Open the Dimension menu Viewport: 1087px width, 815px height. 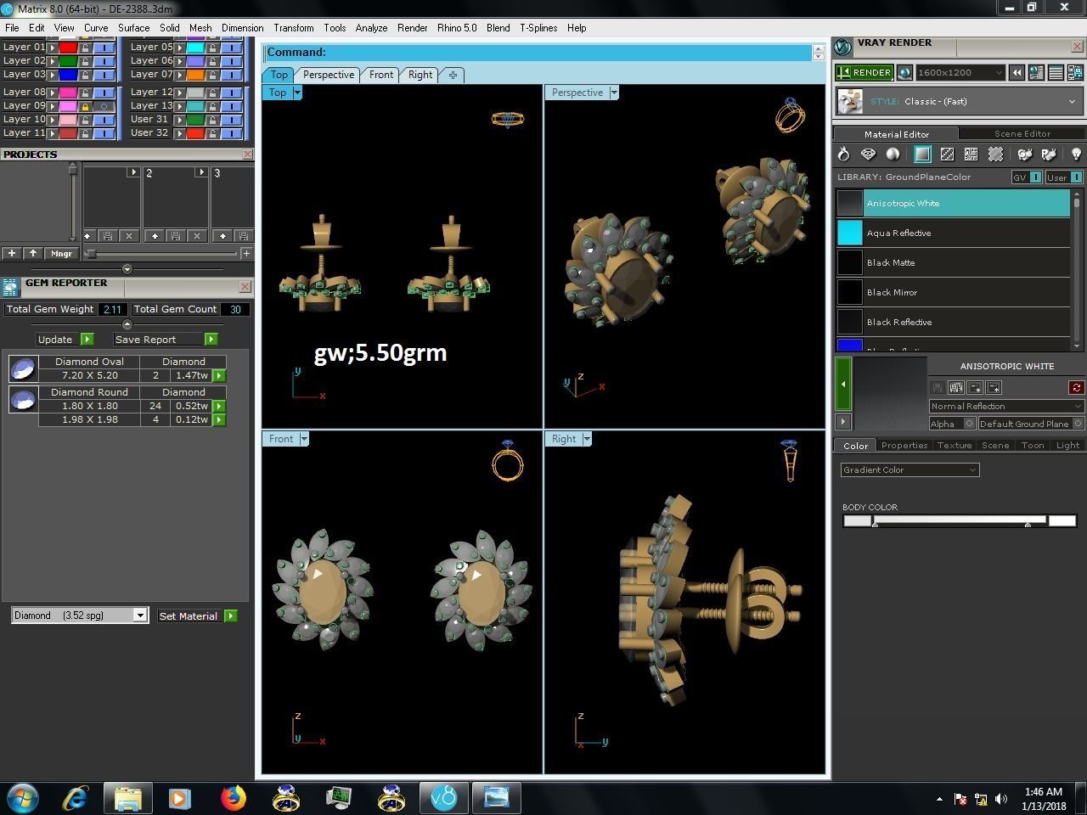point(242,28)
